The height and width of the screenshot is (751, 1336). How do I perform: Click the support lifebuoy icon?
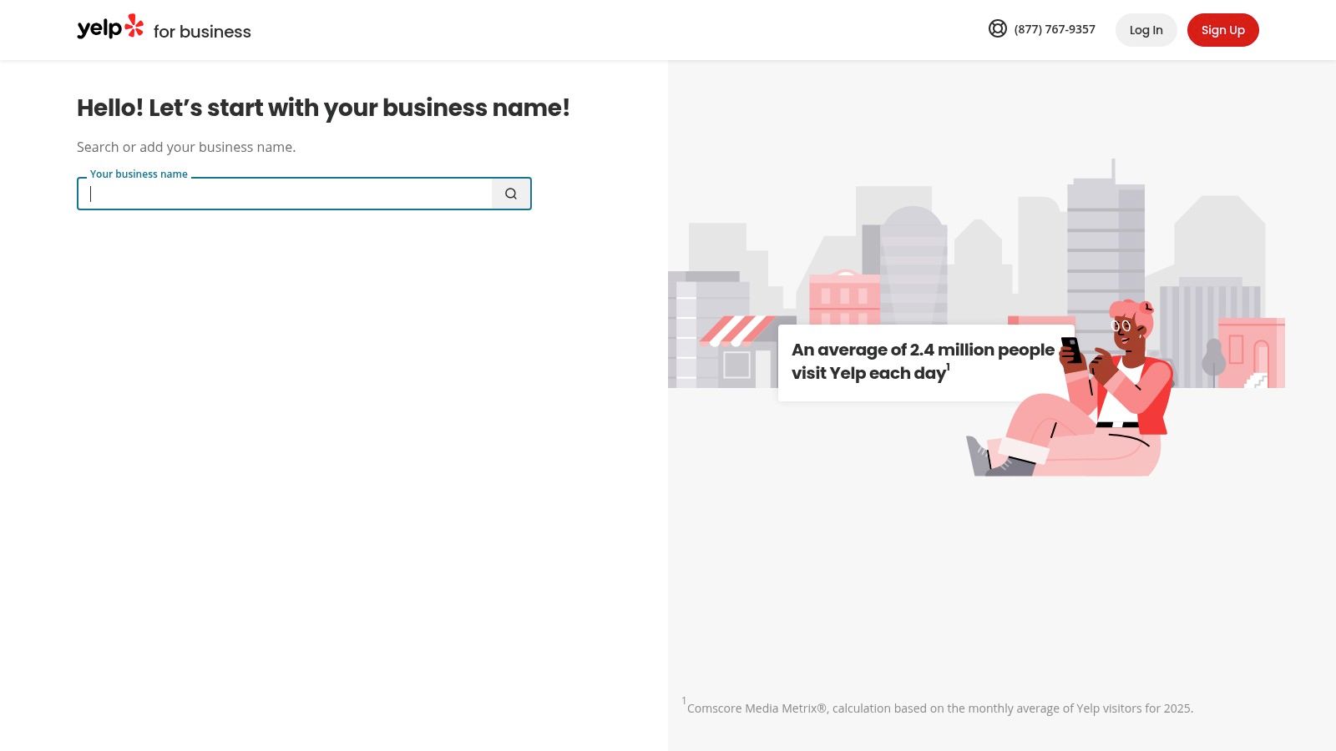(x=998, y=29)
